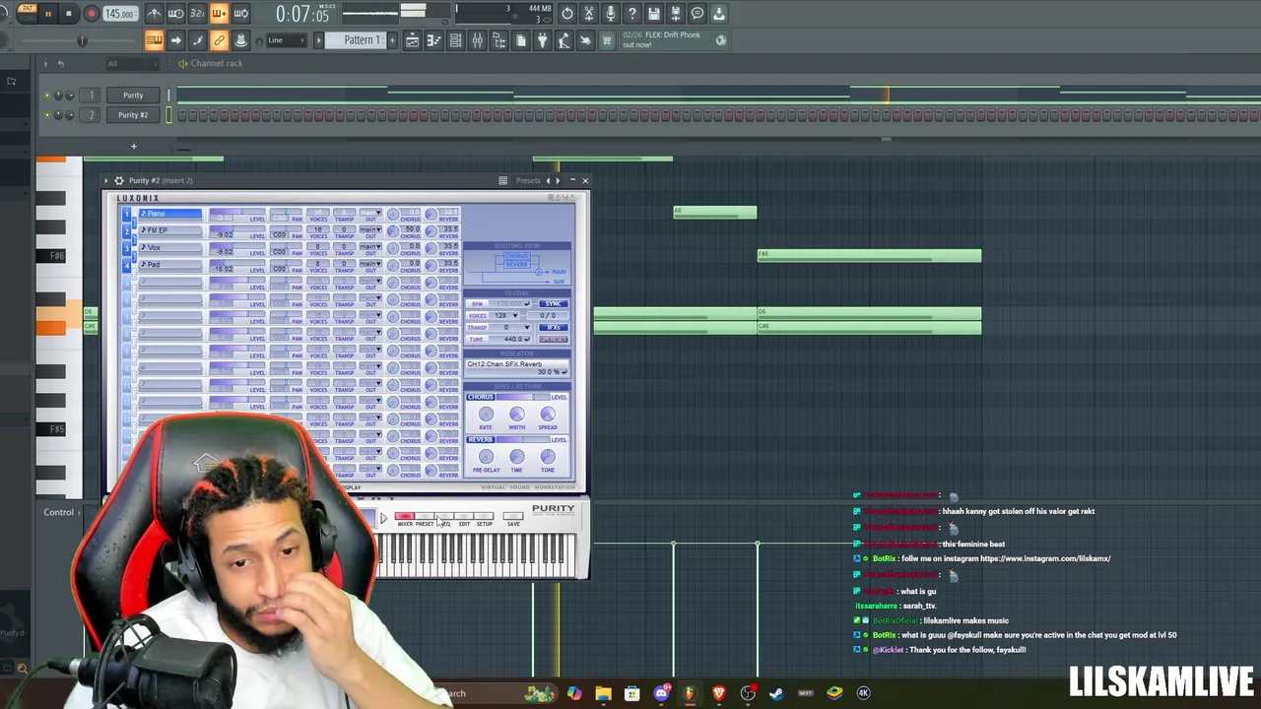Open the plugin picker plug icon
Image resolution: width=1261 pixels, height=709 pixels.
pos(542,40)
